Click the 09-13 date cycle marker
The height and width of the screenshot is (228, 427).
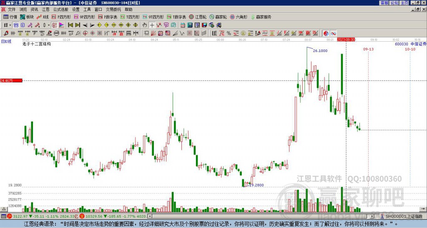pyautogui.click(x=368, y=49)
